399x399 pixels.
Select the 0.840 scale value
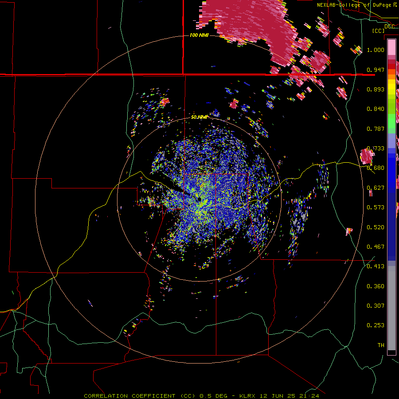click(376, 109)
